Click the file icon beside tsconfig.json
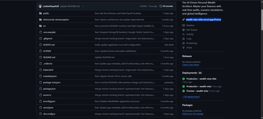This screenshot has width=263, height=119. click(x=40, y=101)
